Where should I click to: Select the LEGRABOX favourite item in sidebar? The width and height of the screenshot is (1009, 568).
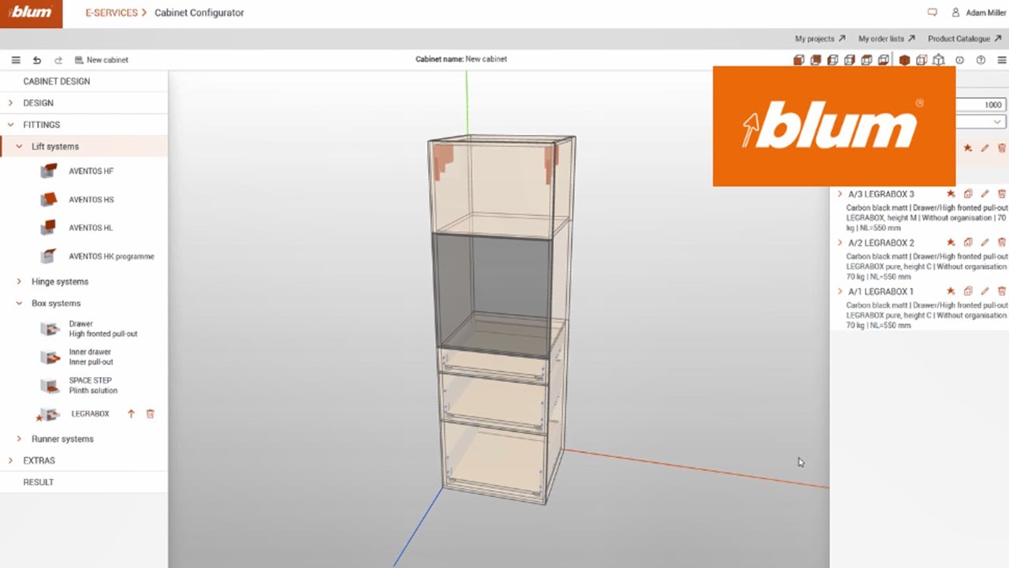click(x=90, y=414)
